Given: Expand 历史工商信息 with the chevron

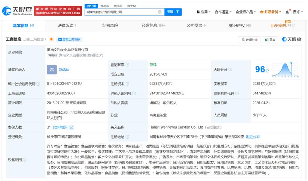Looking at the screenshot, I should click(x=45, y=39).
